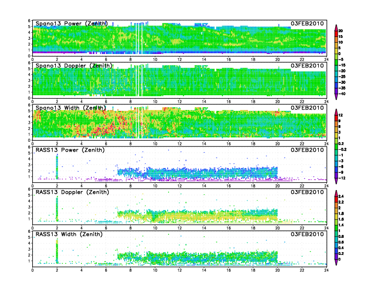This screenshot has height=290, width=375.
Task: Click the hour 16 tick below Spano13 Doppler panel
Action: point(229,102)
